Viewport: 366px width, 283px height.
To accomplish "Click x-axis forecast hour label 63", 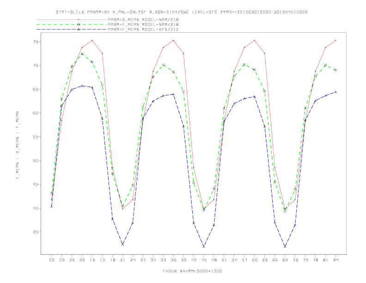I will pyautogui.click(x=265, y=260).
